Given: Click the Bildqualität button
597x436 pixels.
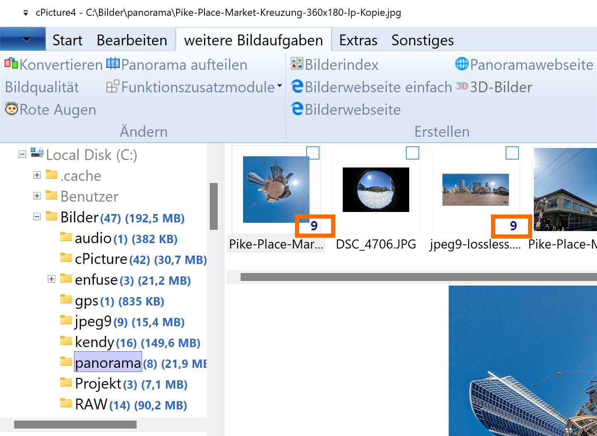Looking at the screenshot, I should pyautogui.click(x=42, y=87).
